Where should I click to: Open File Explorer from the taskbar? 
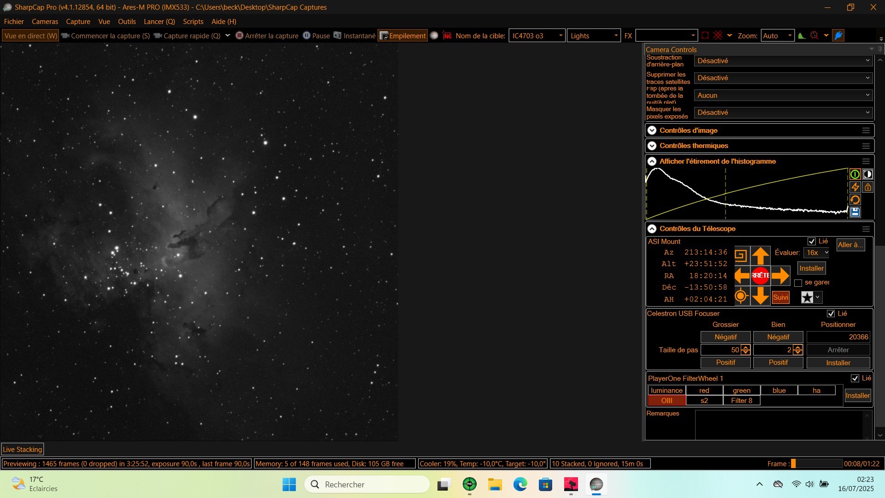point(495,484)
